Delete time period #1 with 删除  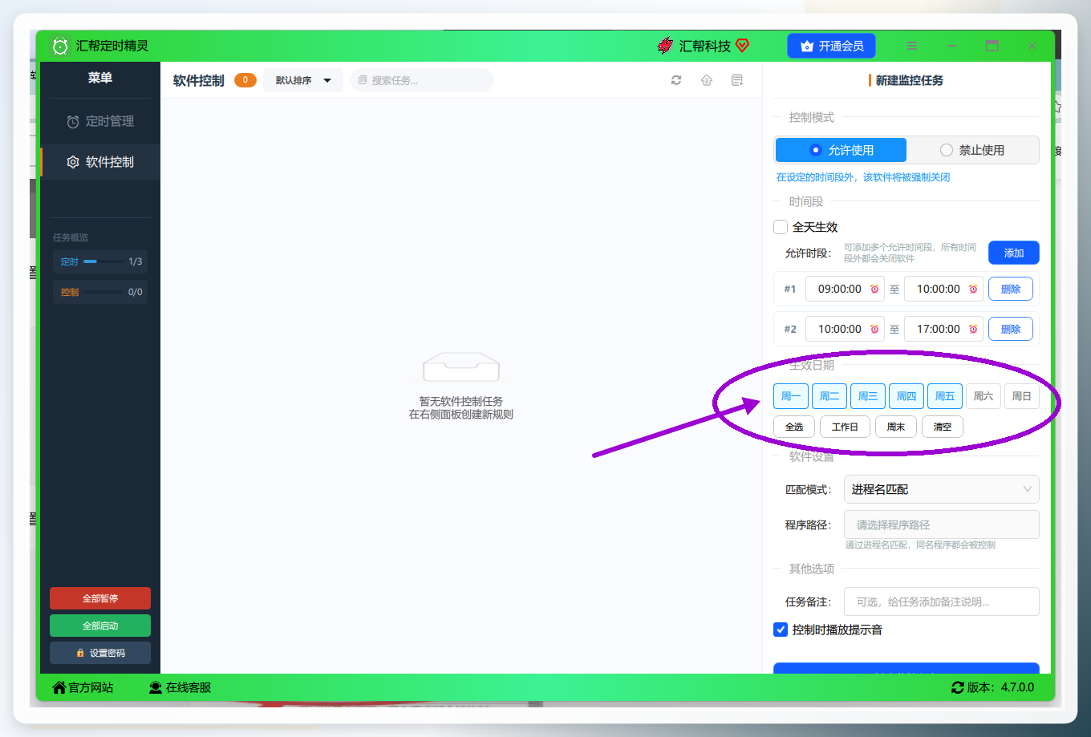(x=1011, y=289)
